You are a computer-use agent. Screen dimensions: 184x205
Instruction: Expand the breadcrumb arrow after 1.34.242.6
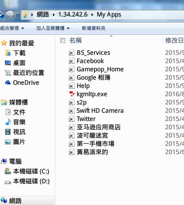pos(92,15)
